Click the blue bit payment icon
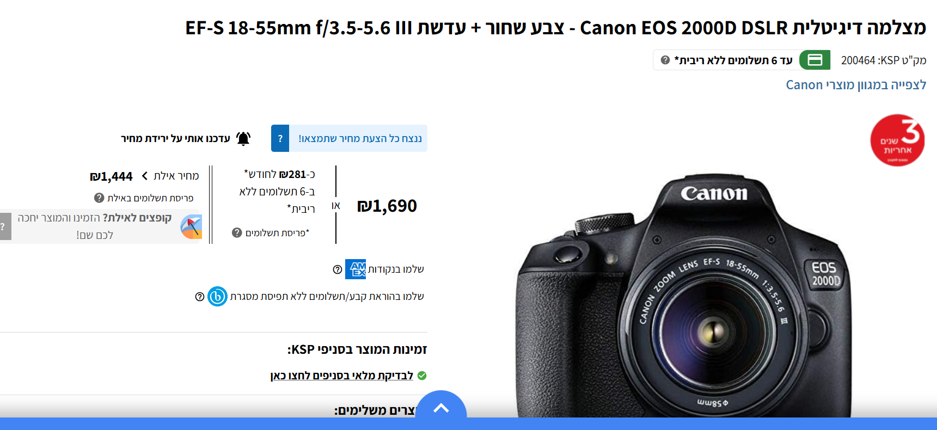This screenshot has height=430, width=937. point(217,297)
